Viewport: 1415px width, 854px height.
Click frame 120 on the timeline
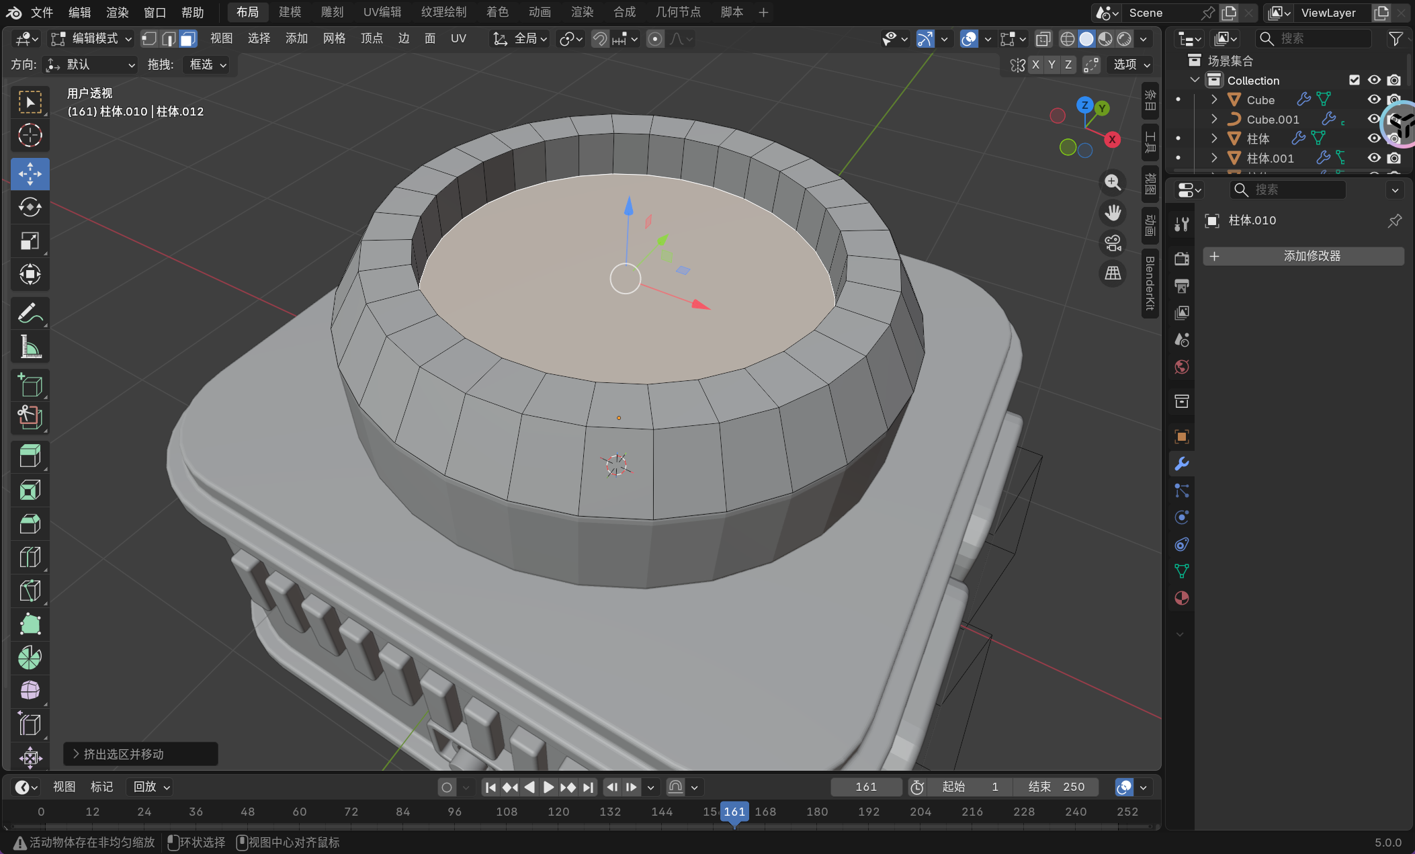pyautogui.click(x=558, y=812)
